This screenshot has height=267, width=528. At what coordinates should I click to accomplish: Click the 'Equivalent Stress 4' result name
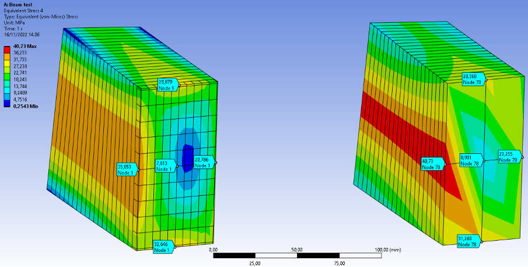(x=23, y=10)
